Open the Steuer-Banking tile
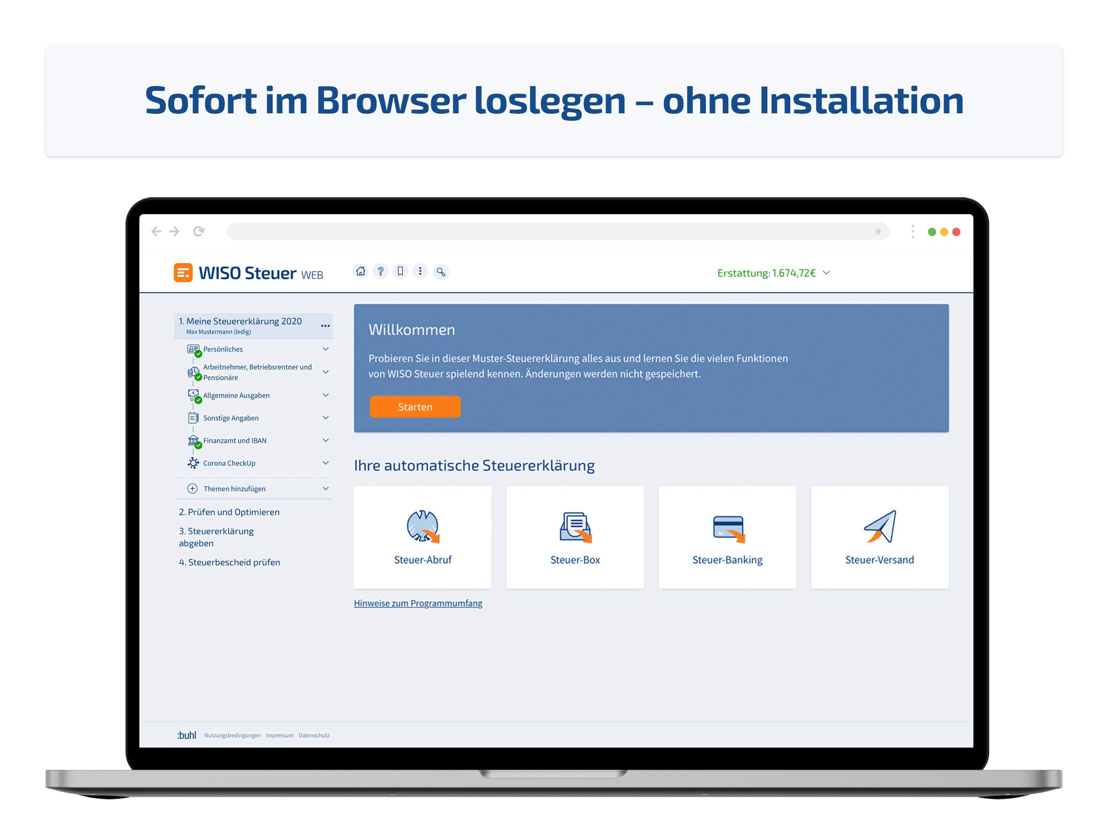Image resolution: width=1108 pixels, height=822 pixels. coord(727,537)
